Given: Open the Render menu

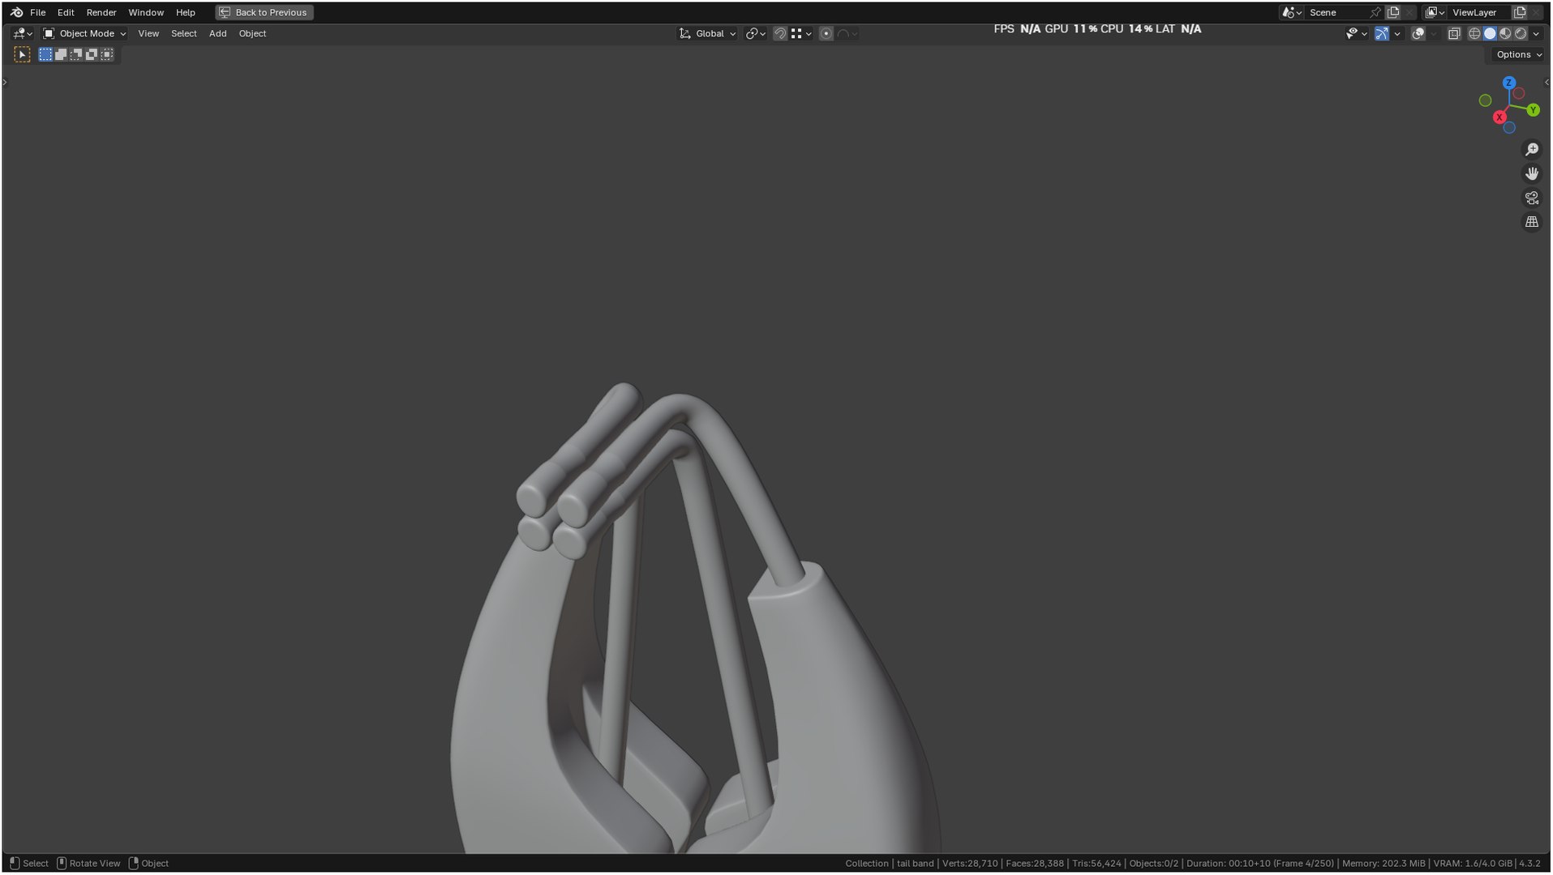Looking at the screenshot, I should (101, 12).
